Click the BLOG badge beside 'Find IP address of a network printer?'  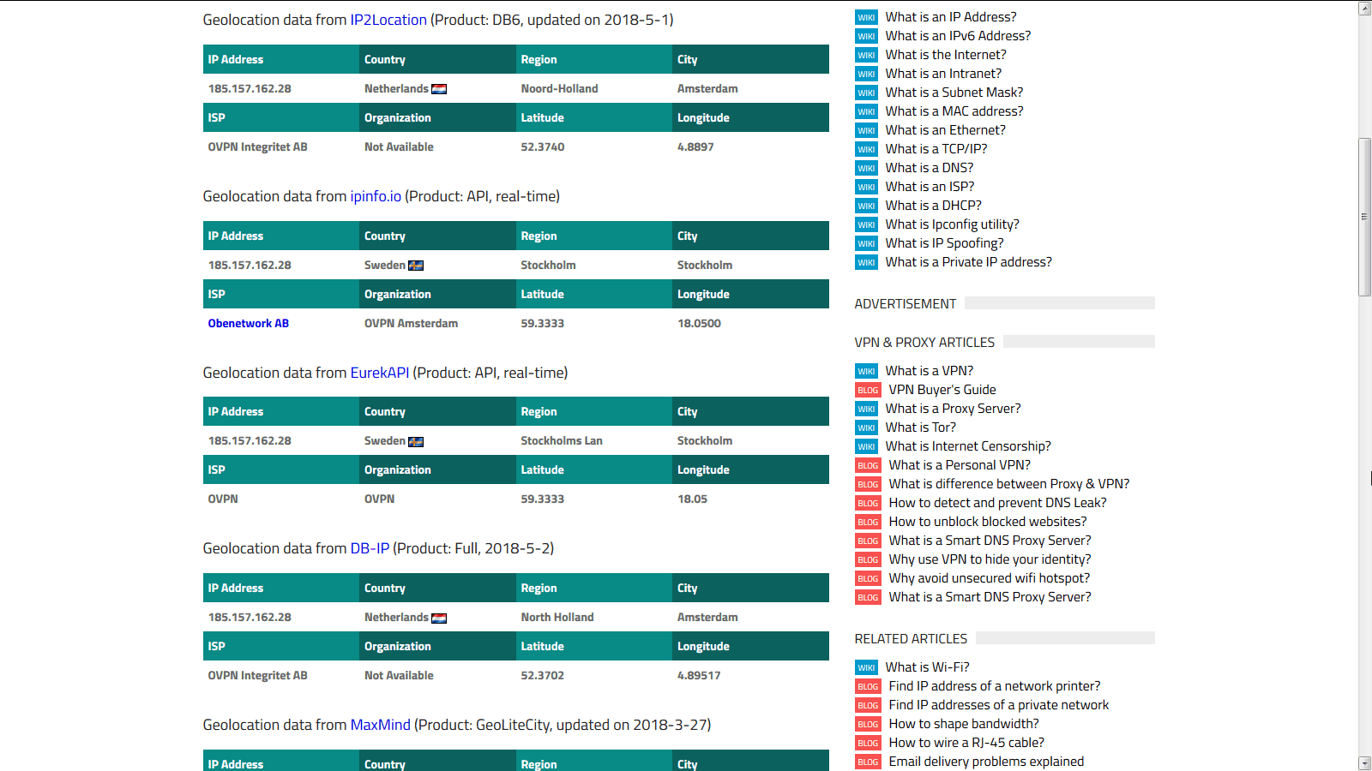(x=868, y=686)
